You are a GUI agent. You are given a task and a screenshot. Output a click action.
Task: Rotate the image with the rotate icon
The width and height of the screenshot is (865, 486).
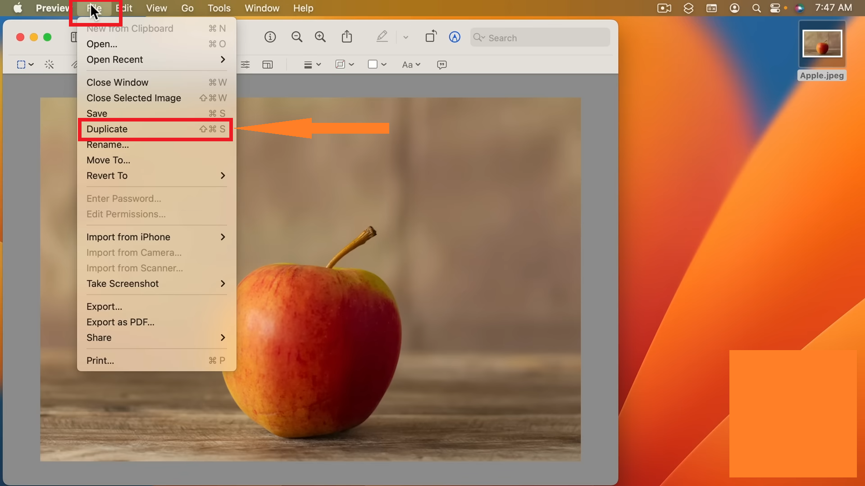pos(431,37)
